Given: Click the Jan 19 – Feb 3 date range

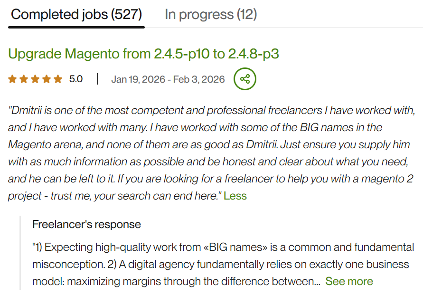Looking at the screenshot, I should 168,79.
